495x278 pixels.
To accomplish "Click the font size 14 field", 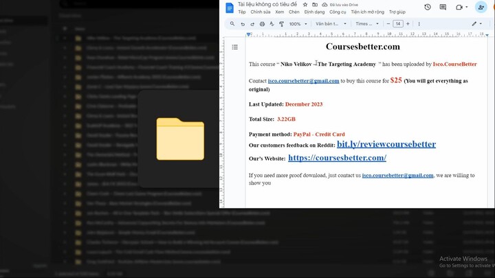I will tap(398, 24).
